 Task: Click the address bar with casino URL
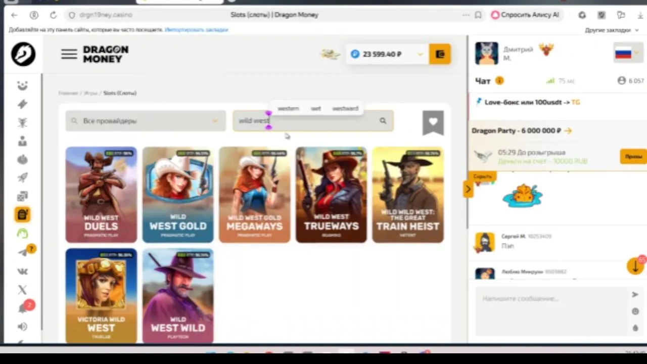pyautogui.click(x=107, y=15)
